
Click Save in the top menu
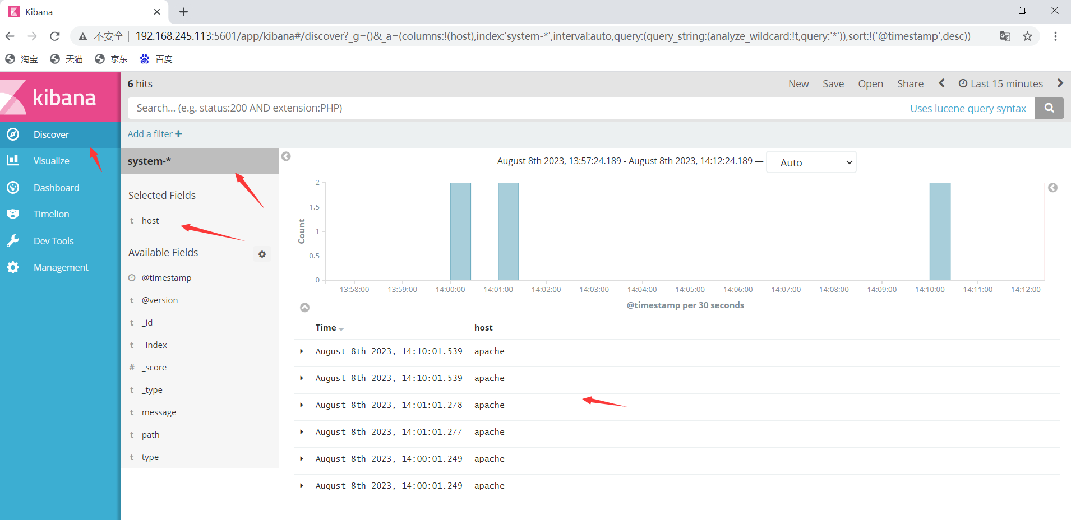(x=833, y=83)
